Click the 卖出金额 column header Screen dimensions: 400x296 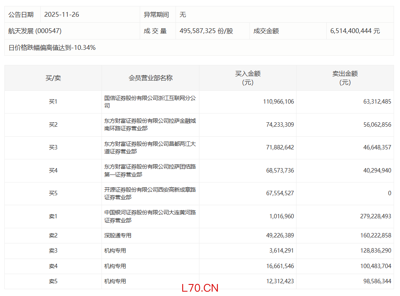click(345, 78)
